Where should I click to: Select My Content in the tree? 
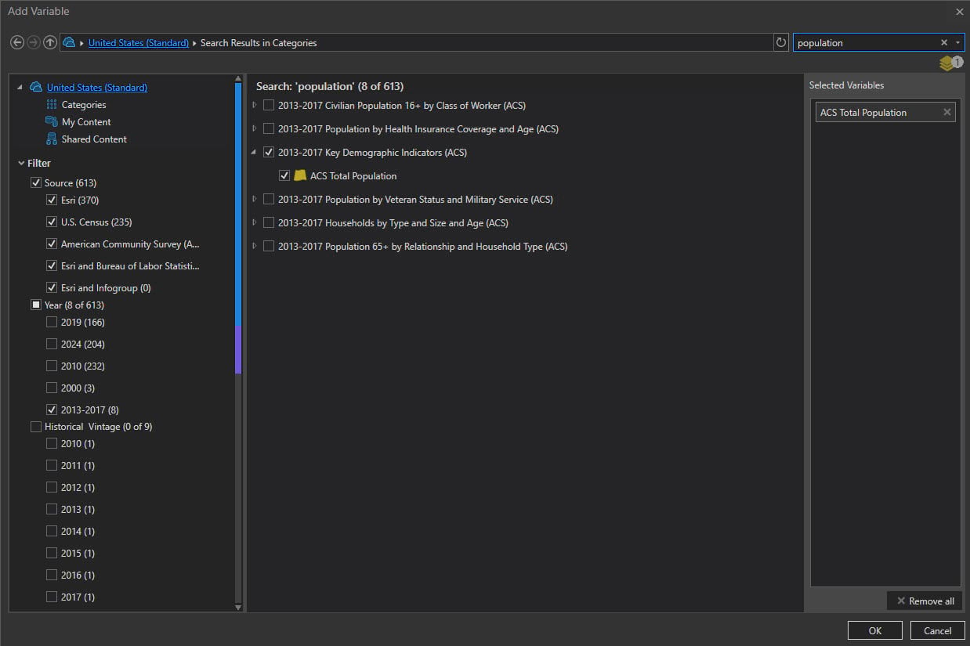point(86,122)
